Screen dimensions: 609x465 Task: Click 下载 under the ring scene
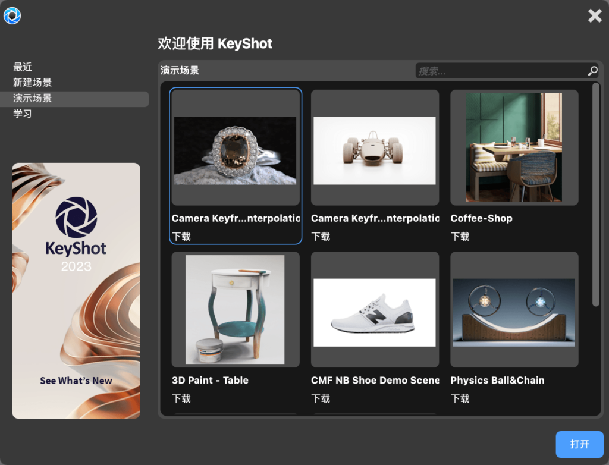181,237
